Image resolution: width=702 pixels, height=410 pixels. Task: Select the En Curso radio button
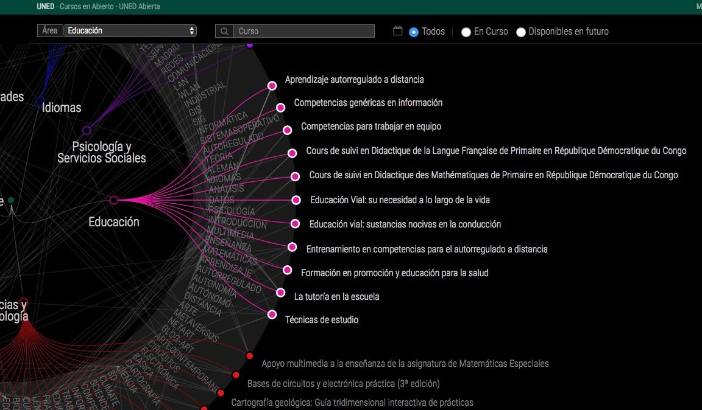(466, 32)
